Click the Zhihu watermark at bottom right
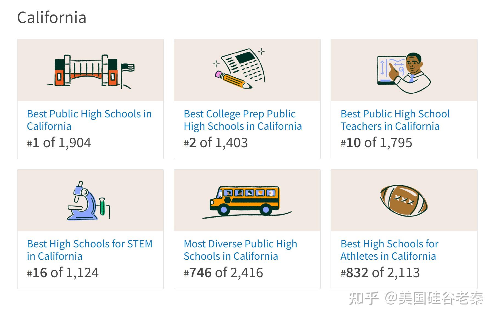The height and width of the screenshot is (318, 496). (416, 298)
